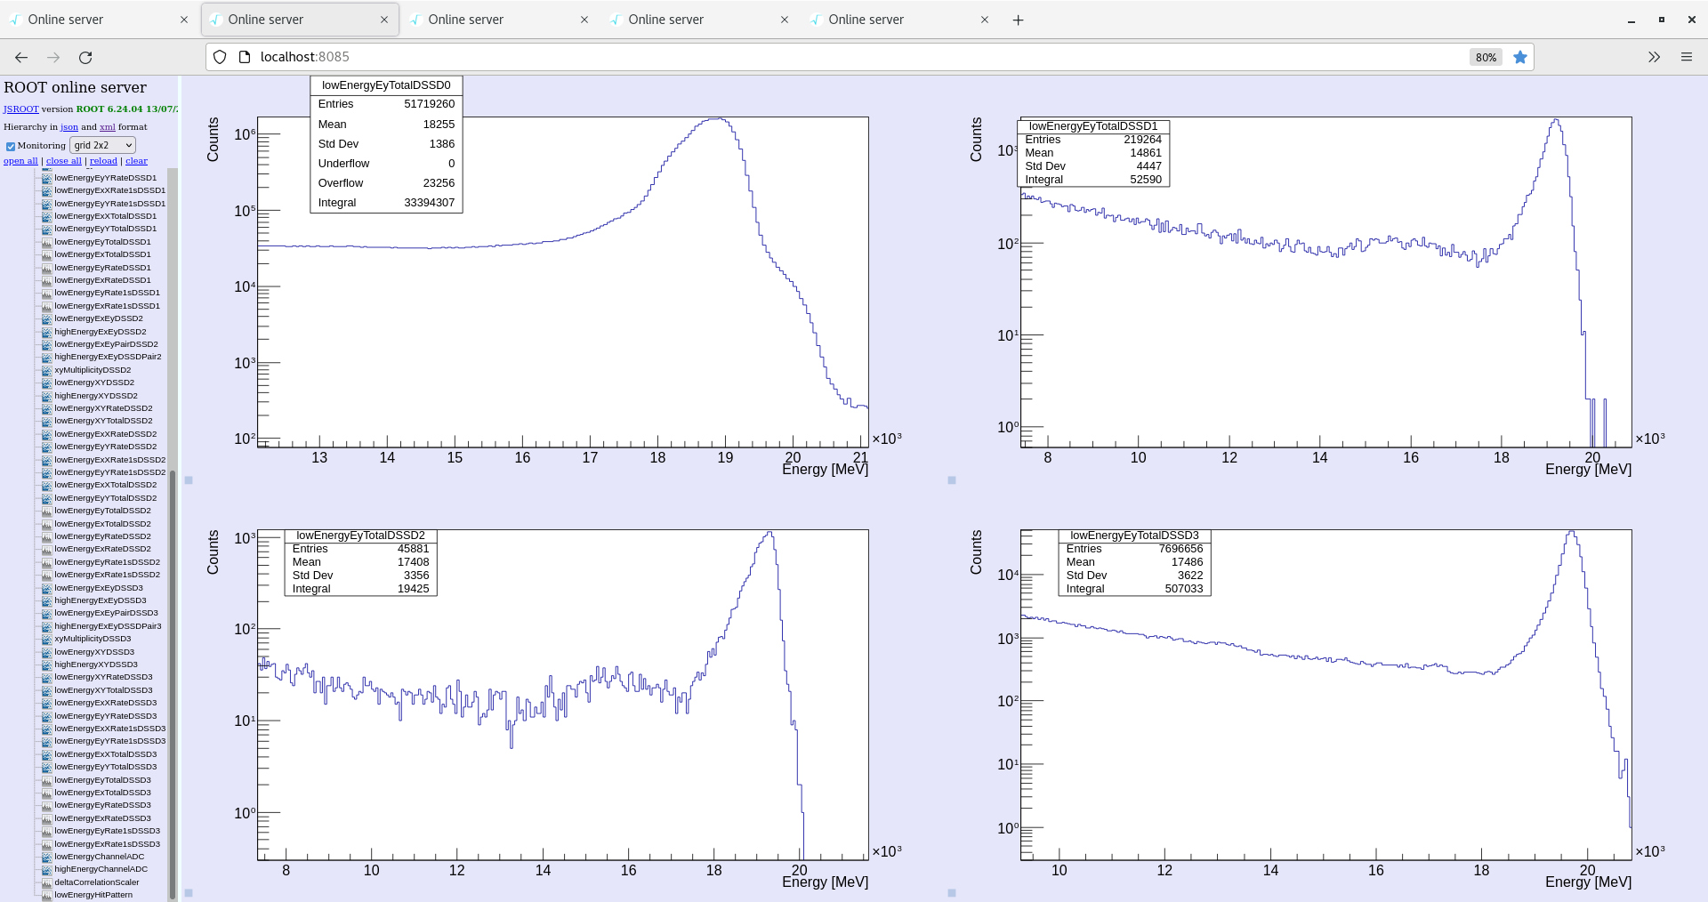Close the active Online server tab
This screenshot has height=902, width=1708.
[384, 20]
